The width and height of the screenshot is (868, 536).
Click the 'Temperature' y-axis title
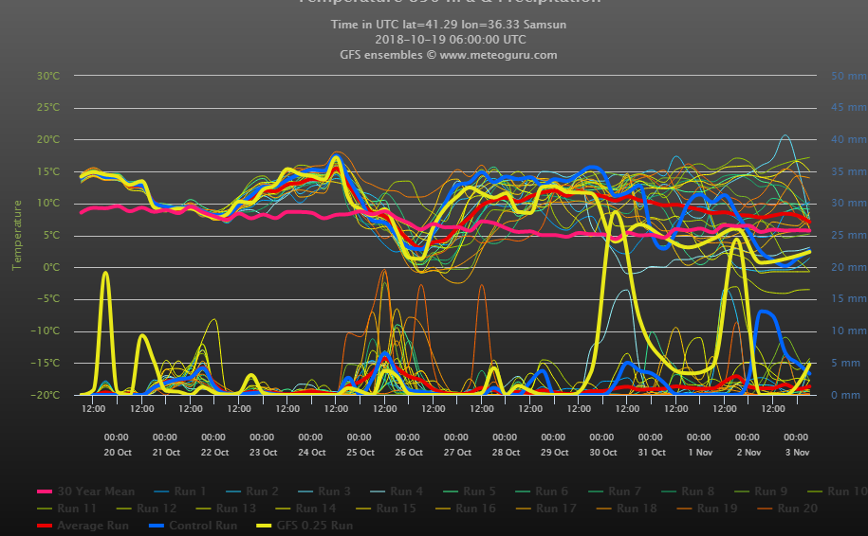17,235
